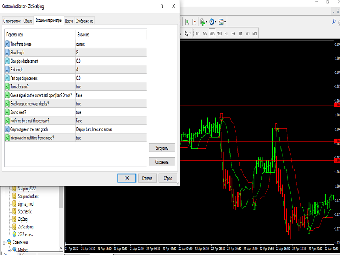Select the Входные параметры tab

tap(49, 20)
